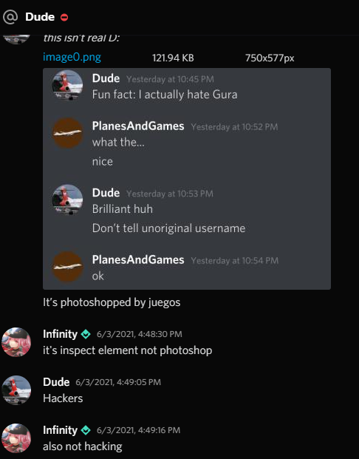Viewport: 359px width, 459px height.
Task: Click the Infinity username at 4:48:30 PM
Action: (60, 334)
